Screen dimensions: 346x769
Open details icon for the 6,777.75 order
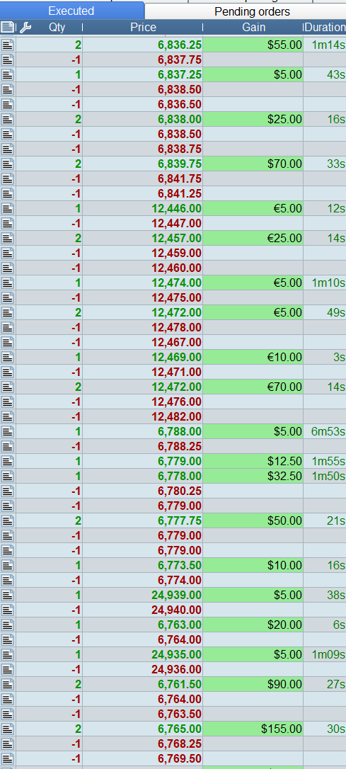[7, 521]
